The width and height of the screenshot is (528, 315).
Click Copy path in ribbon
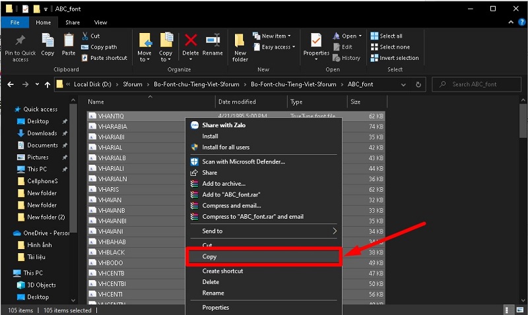tap(99, 47)
